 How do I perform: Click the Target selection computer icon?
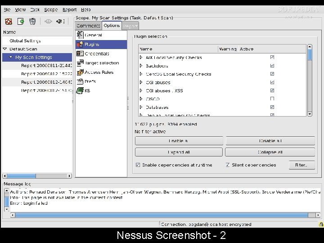click(x=80, y=63)
